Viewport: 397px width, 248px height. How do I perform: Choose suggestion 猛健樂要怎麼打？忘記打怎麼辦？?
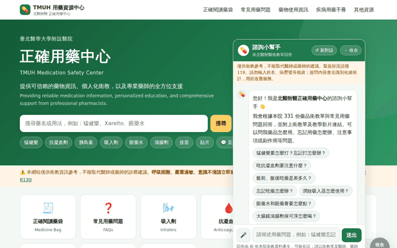pyautogui.click(x=291, y=153)
